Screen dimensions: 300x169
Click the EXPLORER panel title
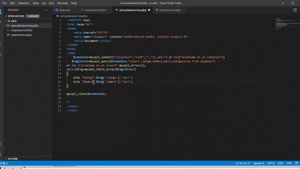13,10
